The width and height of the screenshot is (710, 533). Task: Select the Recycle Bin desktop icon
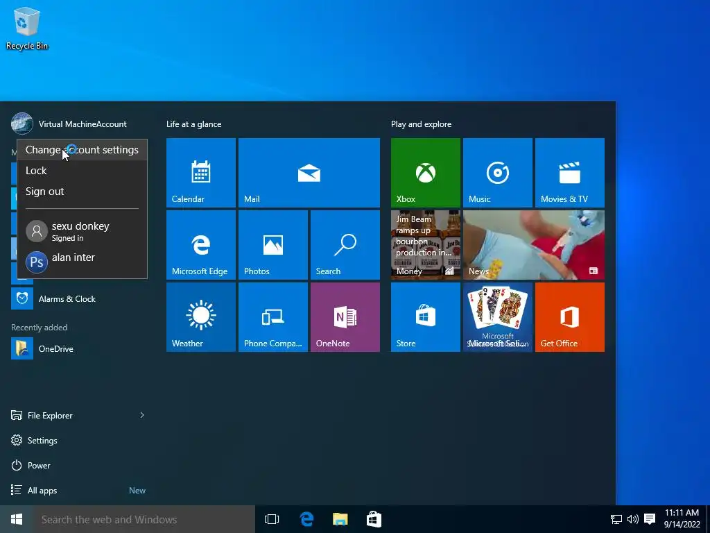click(x=27, y=28)
